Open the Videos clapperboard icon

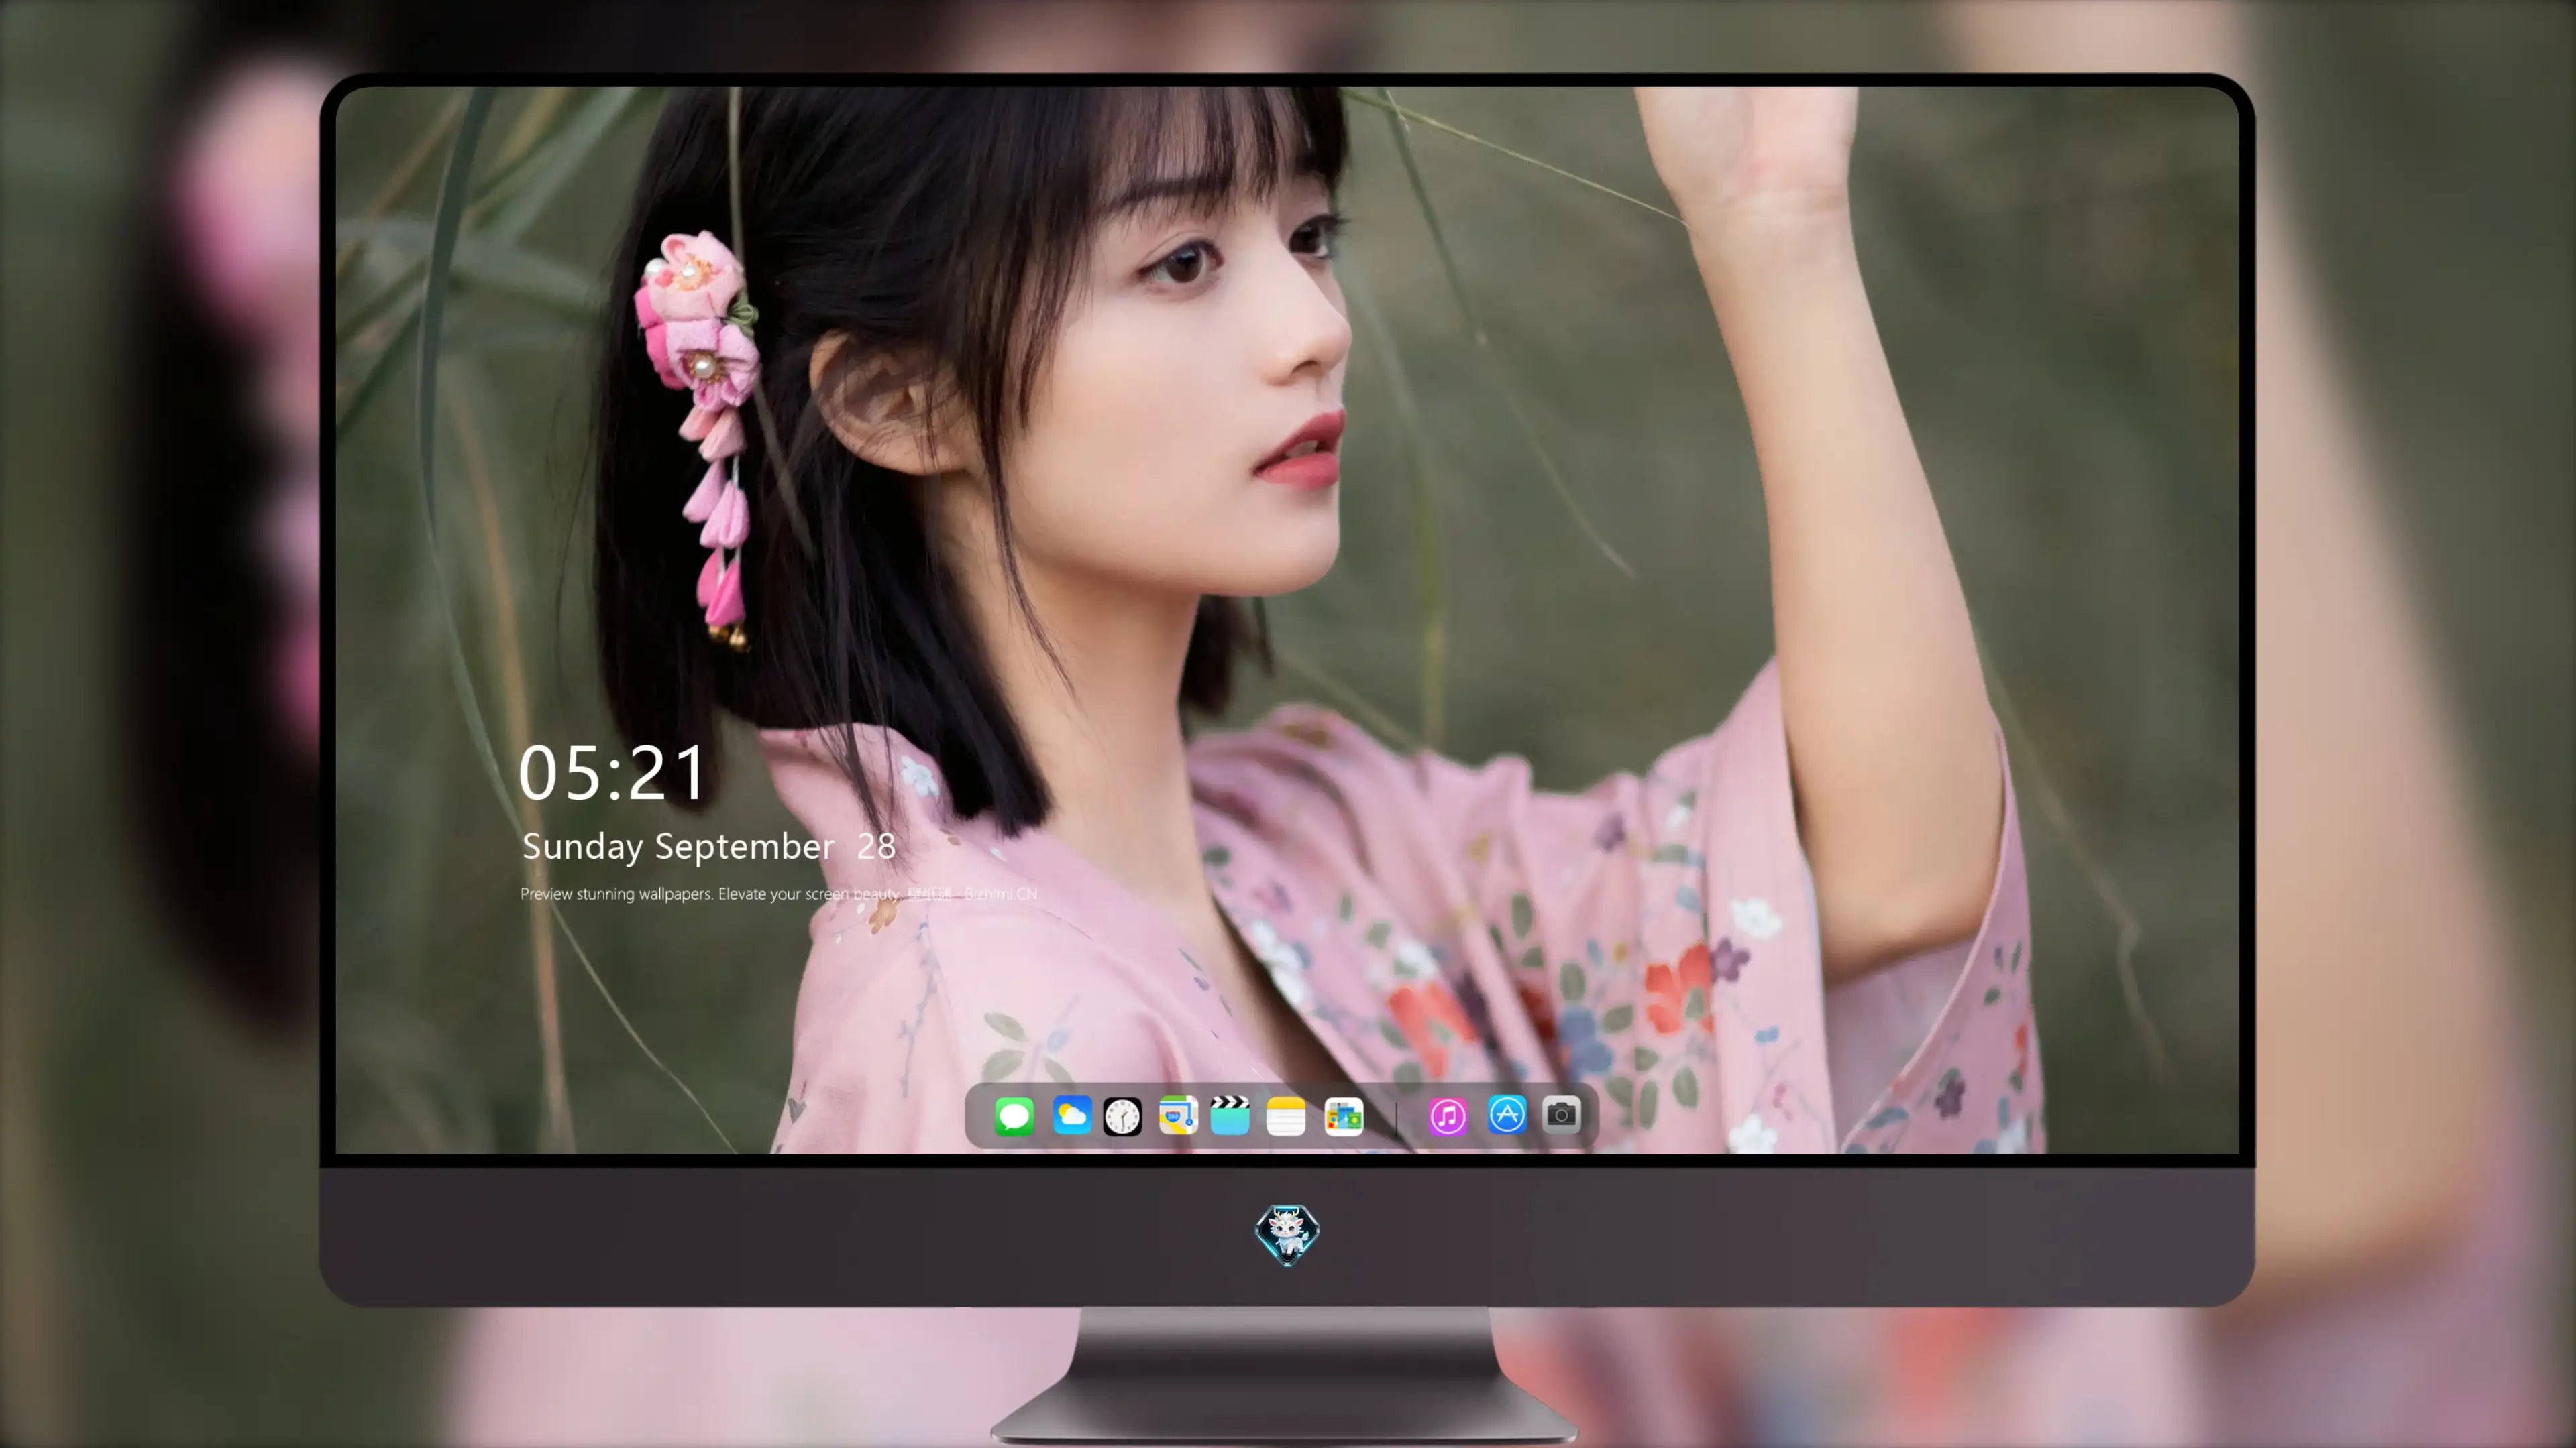pos(1230,1115)
